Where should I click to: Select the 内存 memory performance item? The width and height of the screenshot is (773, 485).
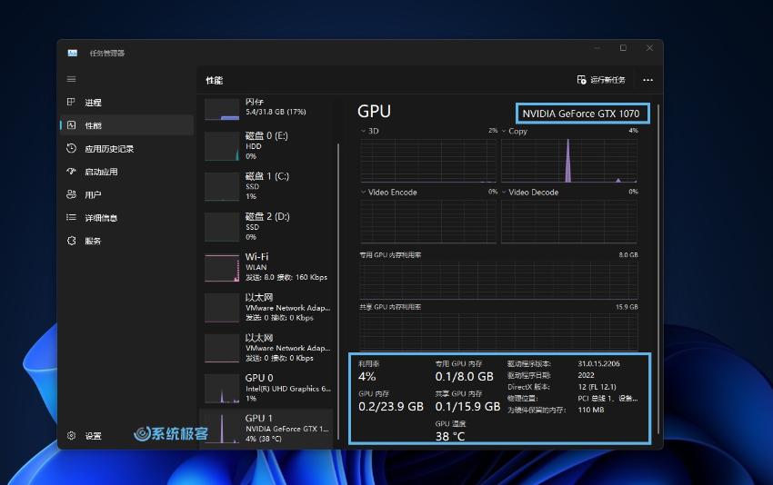click(266, 108)
